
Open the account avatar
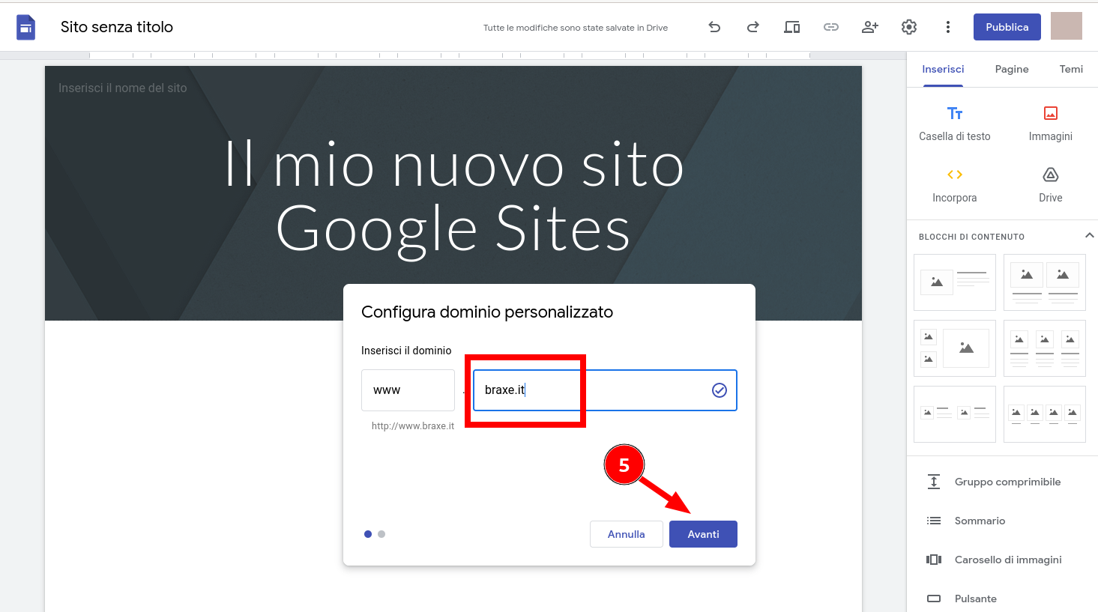pos(1067,26)
